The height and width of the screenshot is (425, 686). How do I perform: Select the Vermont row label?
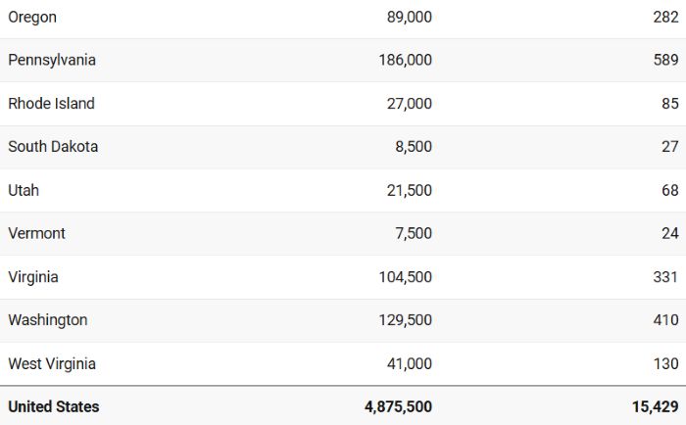pyautogui.click(x=37, y=233)
